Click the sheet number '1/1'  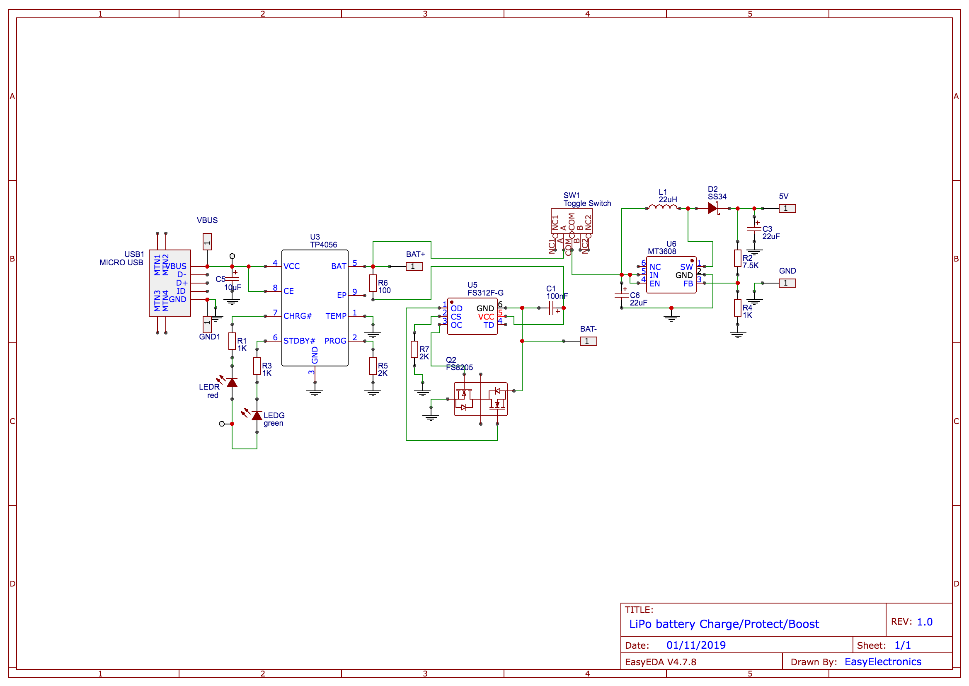903,645
